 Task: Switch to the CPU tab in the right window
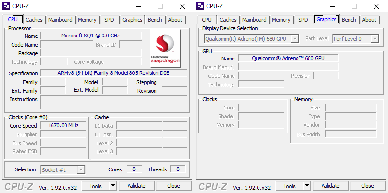point(207,20)
